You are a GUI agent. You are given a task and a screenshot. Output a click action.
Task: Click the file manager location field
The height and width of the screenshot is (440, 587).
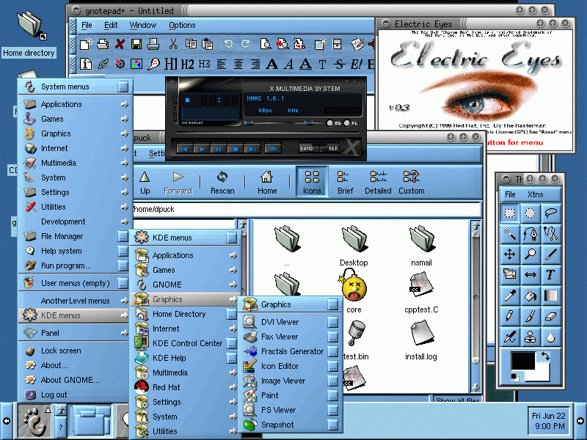tap(307, 209)
